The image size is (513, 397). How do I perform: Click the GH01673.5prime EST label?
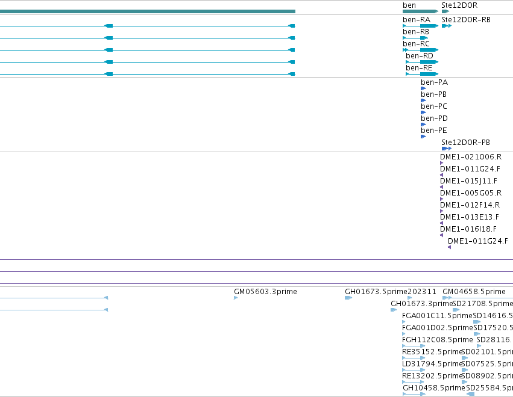pyautogui.click(x=376, y=292)
